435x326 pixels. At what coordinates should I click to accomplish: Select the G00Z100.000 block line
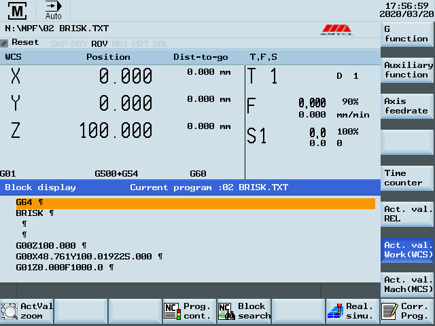click(51, 246)
